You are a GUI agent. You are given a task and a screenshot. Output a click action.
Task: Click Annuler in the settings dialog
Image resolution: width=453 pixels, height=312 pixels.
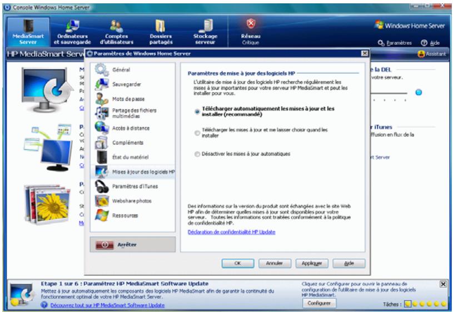275,263
